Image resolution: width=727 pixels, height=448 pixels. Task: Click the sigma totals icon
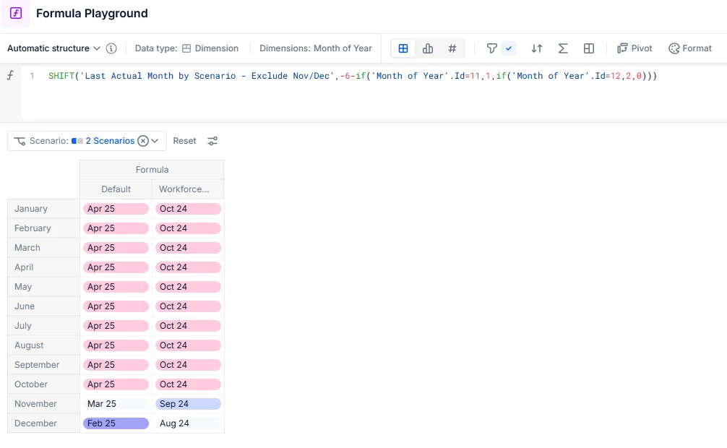[x=563, y=48]
